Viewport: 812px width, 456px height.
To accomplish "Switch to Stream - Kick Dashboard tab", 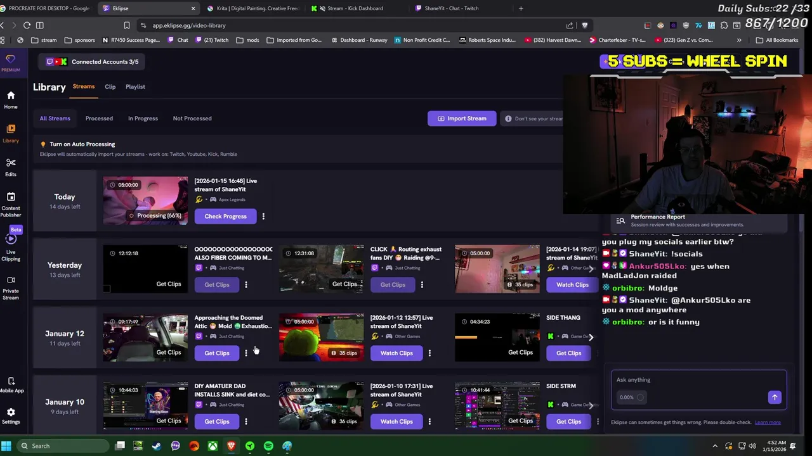I will [x=354, y=8].
